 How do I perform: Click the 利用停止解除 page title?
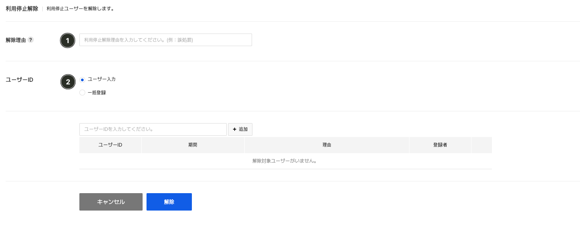tap(22, 8)
